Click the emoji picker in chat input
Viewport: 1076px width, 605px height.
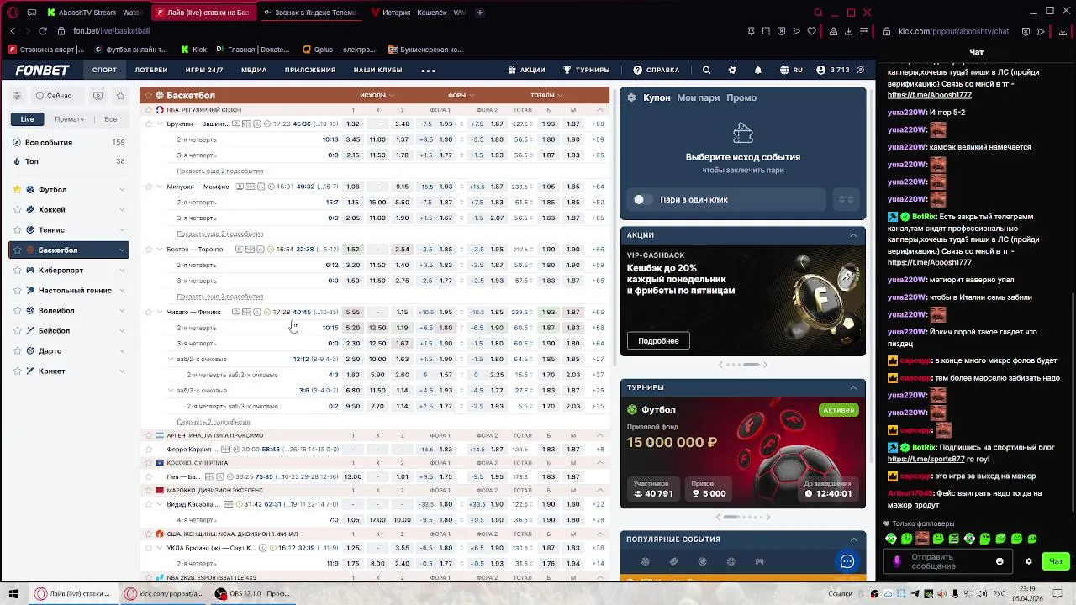[1000, 561]
